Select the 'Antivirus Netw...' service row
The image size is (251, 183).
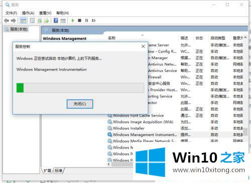[x=195, y=64]
